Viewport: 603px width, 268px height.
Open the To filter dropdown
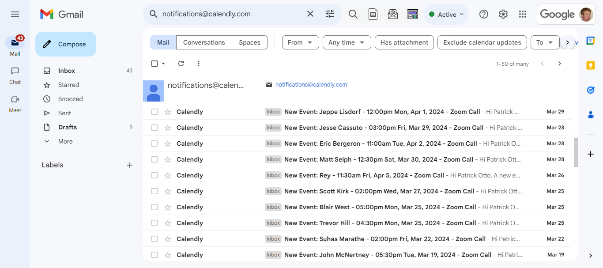tap(545, 42)
